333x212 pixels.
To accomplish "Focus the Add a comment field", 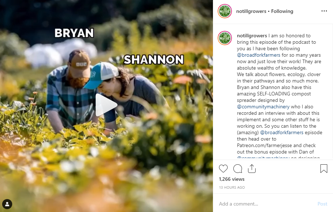I will [x=266, y=204].
